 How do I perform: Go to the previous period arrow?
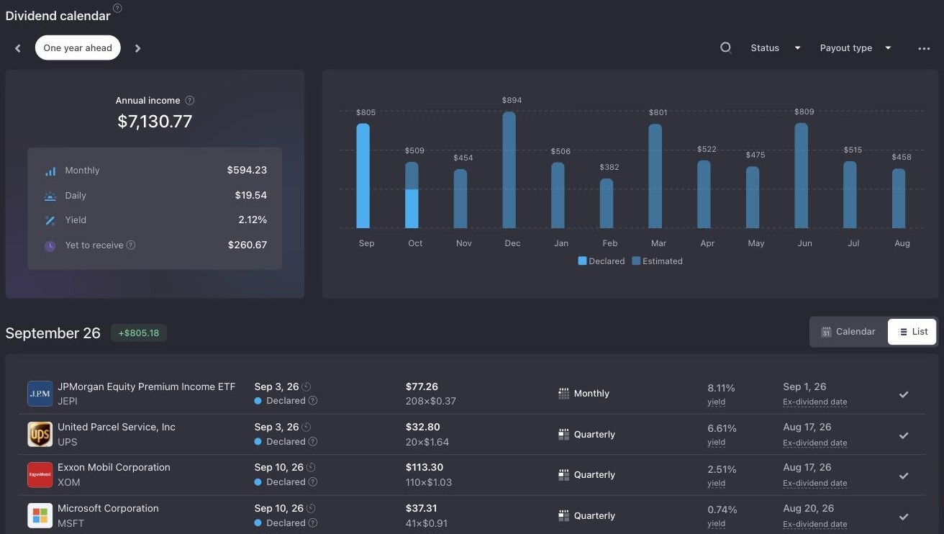click(18, 48)
